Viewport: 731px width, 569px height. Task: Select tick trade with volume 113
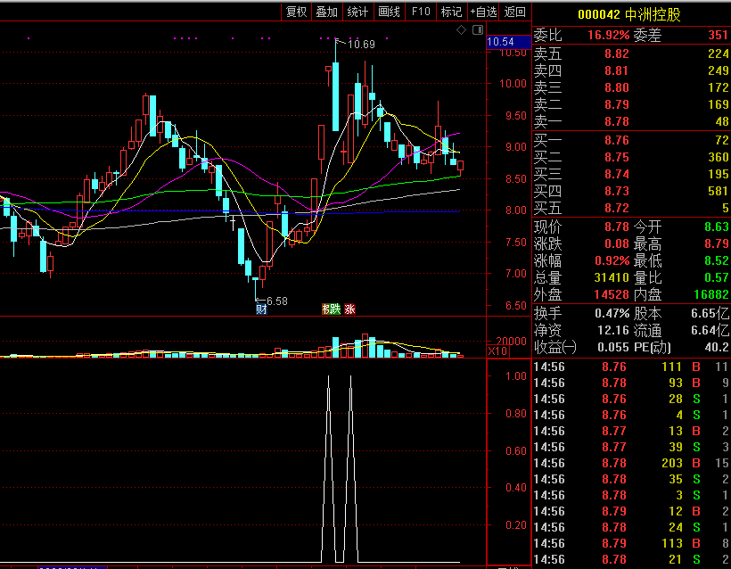pyautogui.click(x=631, y=543)
